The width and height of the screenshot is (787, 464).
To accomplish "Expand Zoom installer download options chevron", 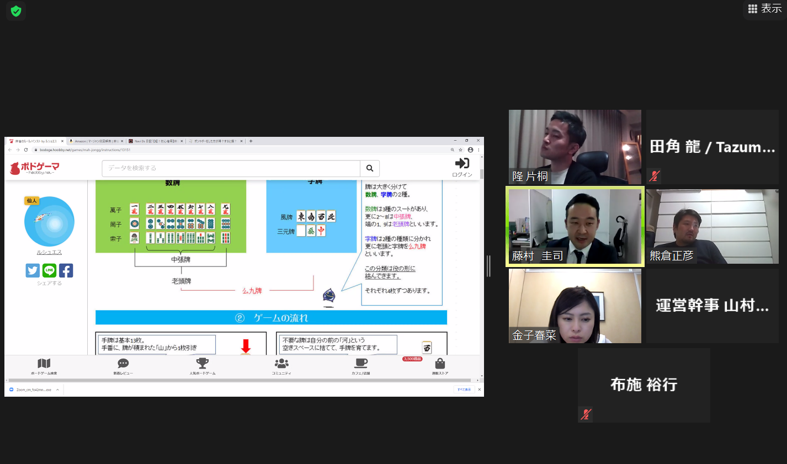I will tap(57, 390).
